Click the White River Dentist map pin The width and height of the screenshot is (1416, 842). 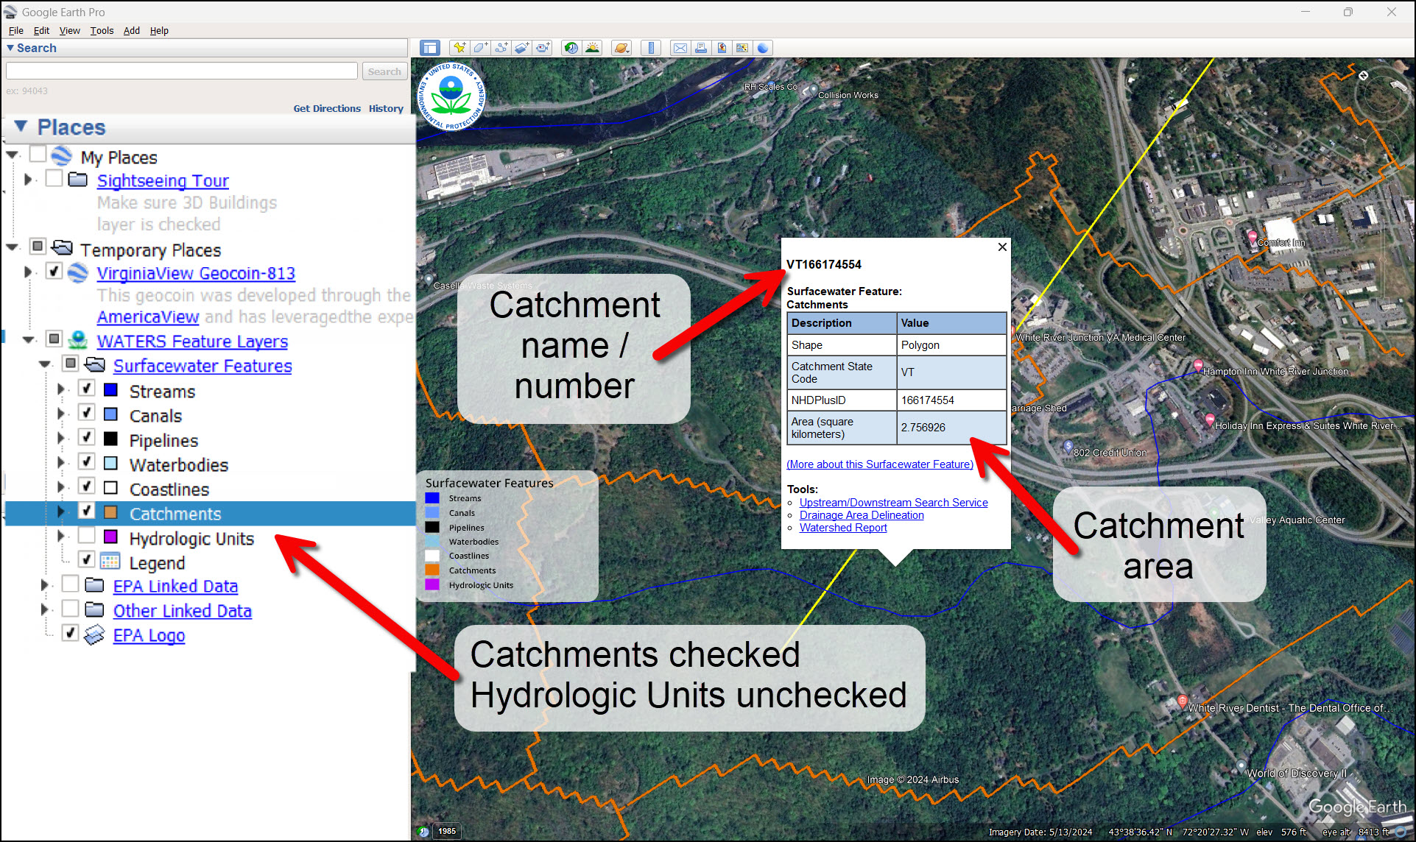pyautogui.click(x=1182, y=701)
